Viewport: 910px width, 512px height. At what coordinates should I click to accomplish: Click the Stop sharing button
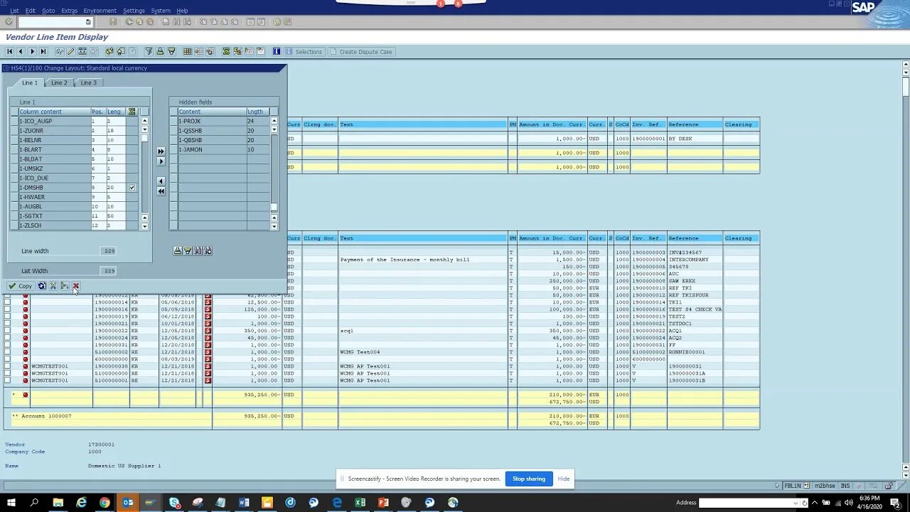point(529,479)
